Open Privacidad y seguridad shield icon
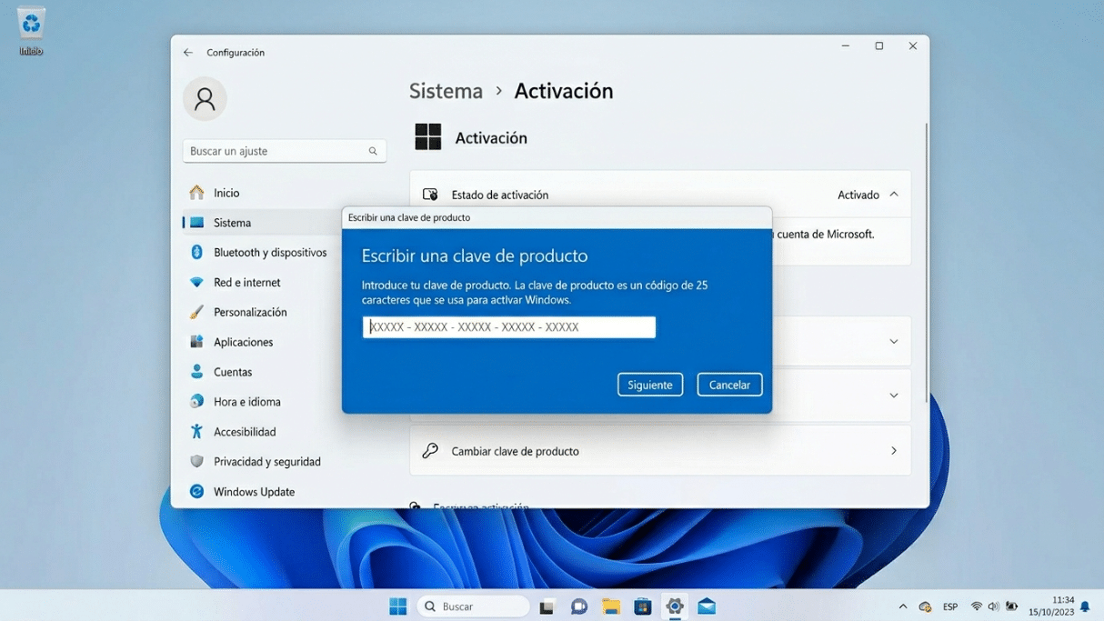The width and height of the screenshot is (1104, 621). [196, 462]
